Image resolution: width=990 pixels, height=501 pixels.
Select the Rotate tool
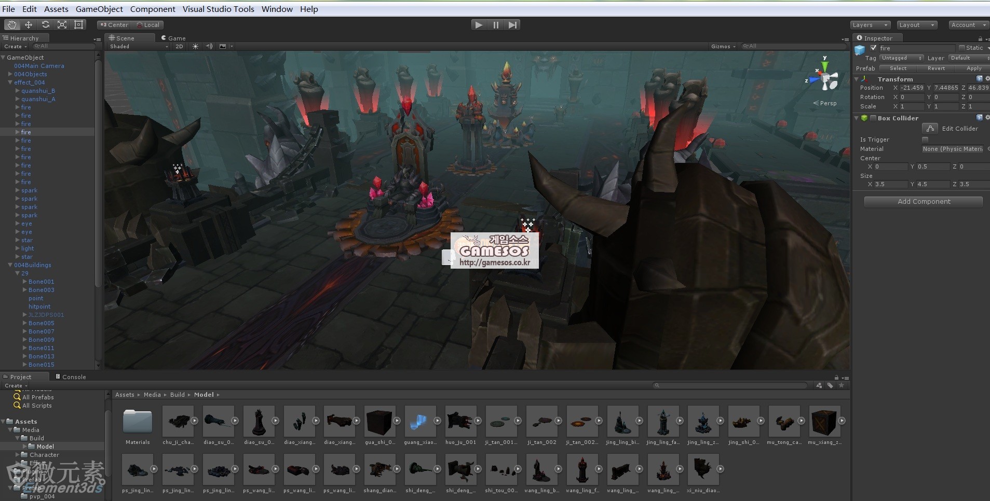[45, 24]
